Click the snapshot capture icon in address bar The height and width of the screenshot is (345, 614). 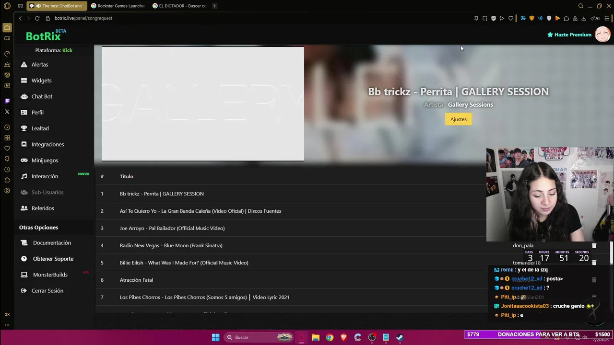coord(485,18)
